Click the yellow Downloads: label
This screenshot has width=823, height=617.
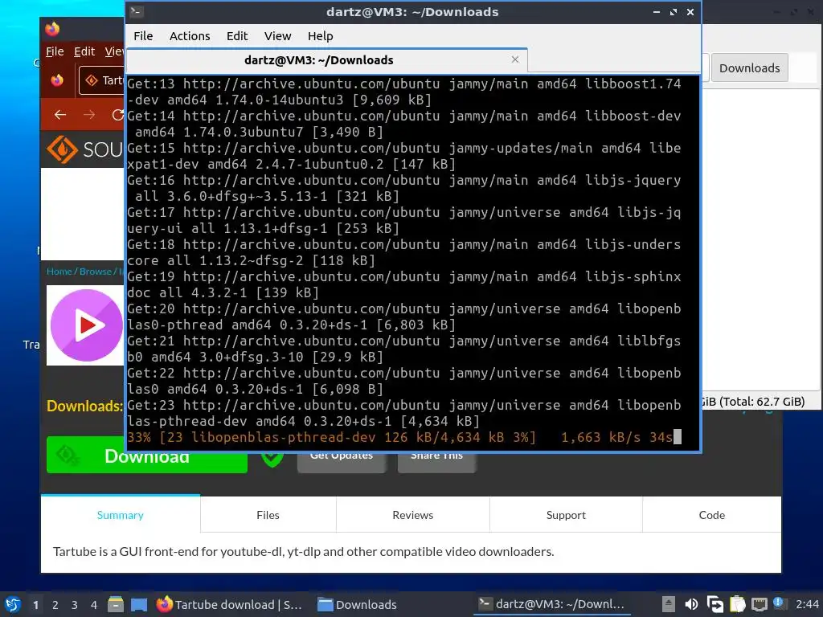(84, 406)
